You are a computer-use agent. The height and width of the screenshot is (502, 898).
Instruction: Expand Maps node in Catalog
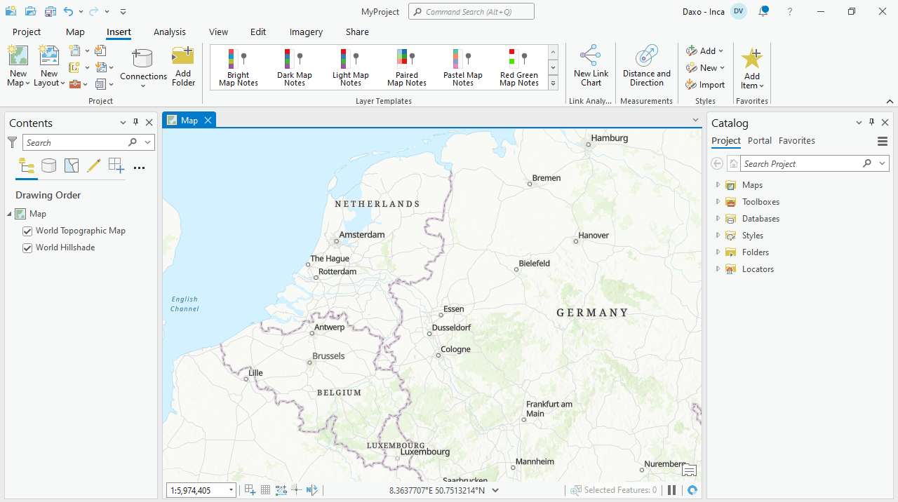[718, 185]
